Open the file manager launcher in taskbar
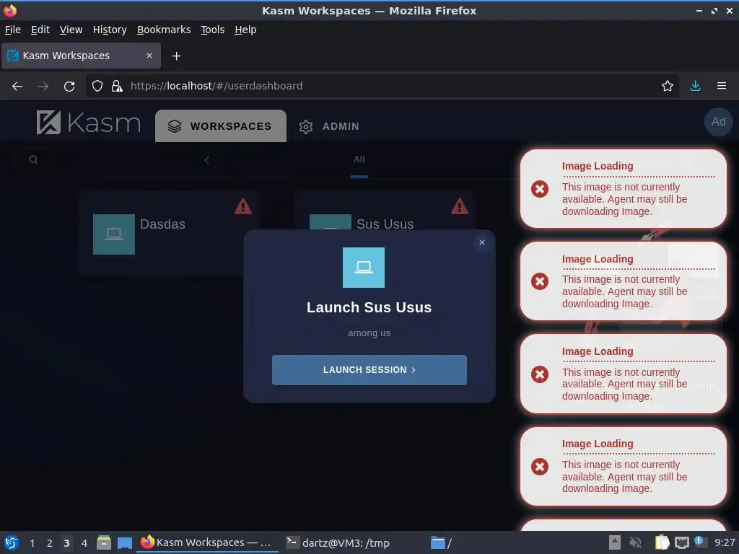This screenshot has width=739, height=554. click(104, 542)
